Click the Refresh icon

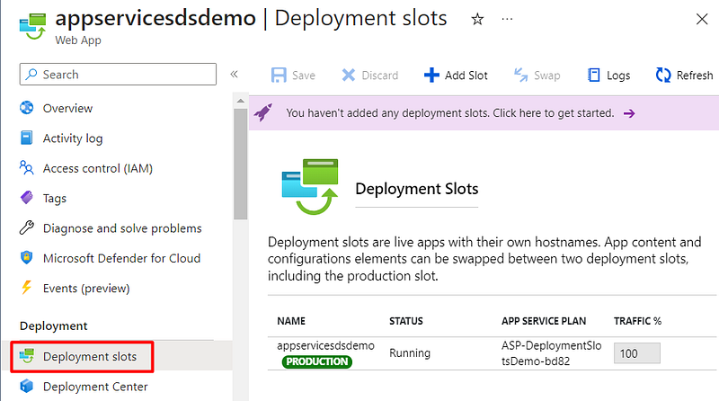[x=663, y=76]
